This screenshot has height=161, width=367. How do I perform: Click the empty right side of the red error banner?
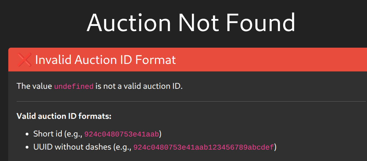[x=277, y=60]
